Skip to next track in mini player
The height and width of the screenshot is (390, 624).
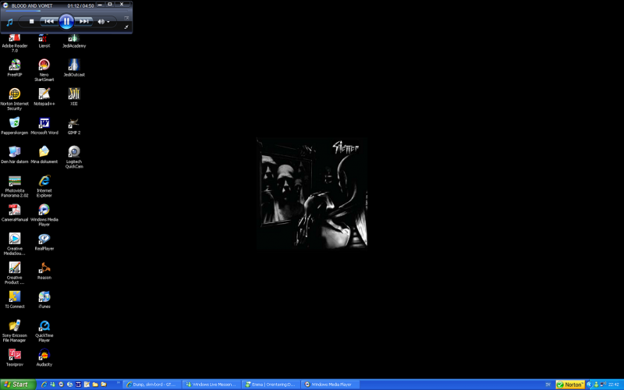click(83, 22)
